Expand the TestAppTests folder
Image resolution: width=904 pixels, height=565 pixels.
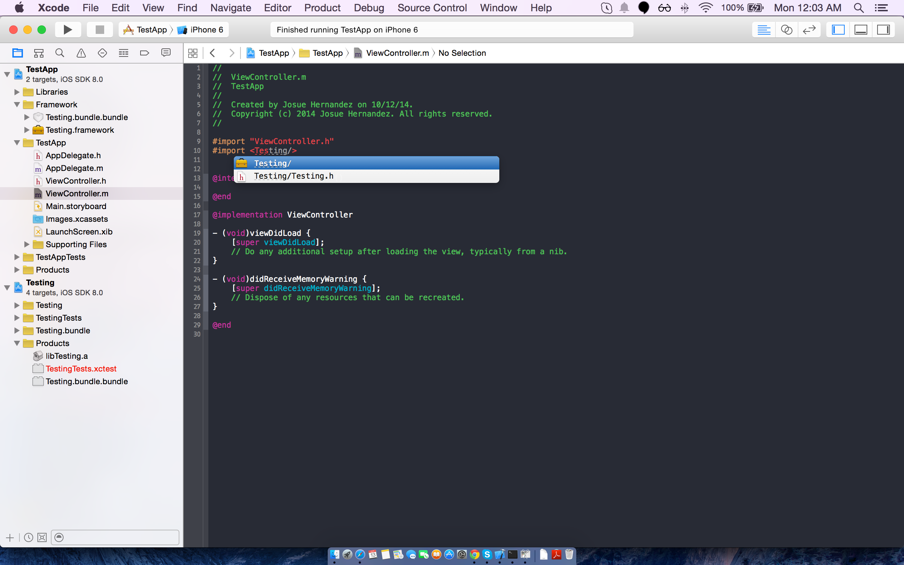[x=17, y=257]
